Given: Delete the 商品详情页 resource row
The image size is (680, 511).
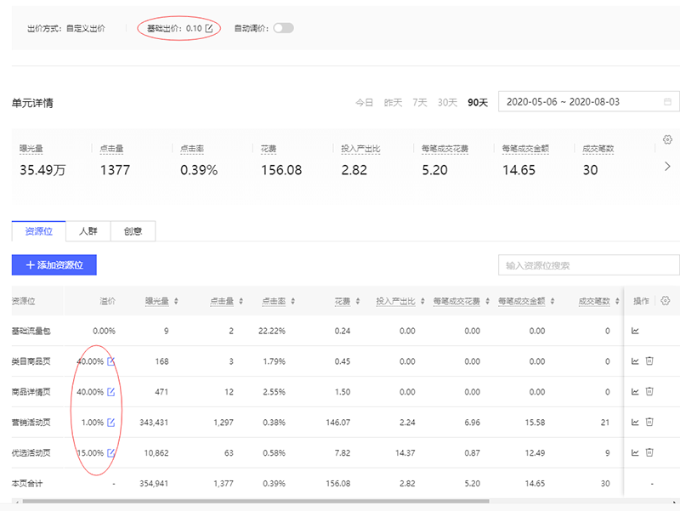Looking at the screenshot, I should tap(649, 391).
